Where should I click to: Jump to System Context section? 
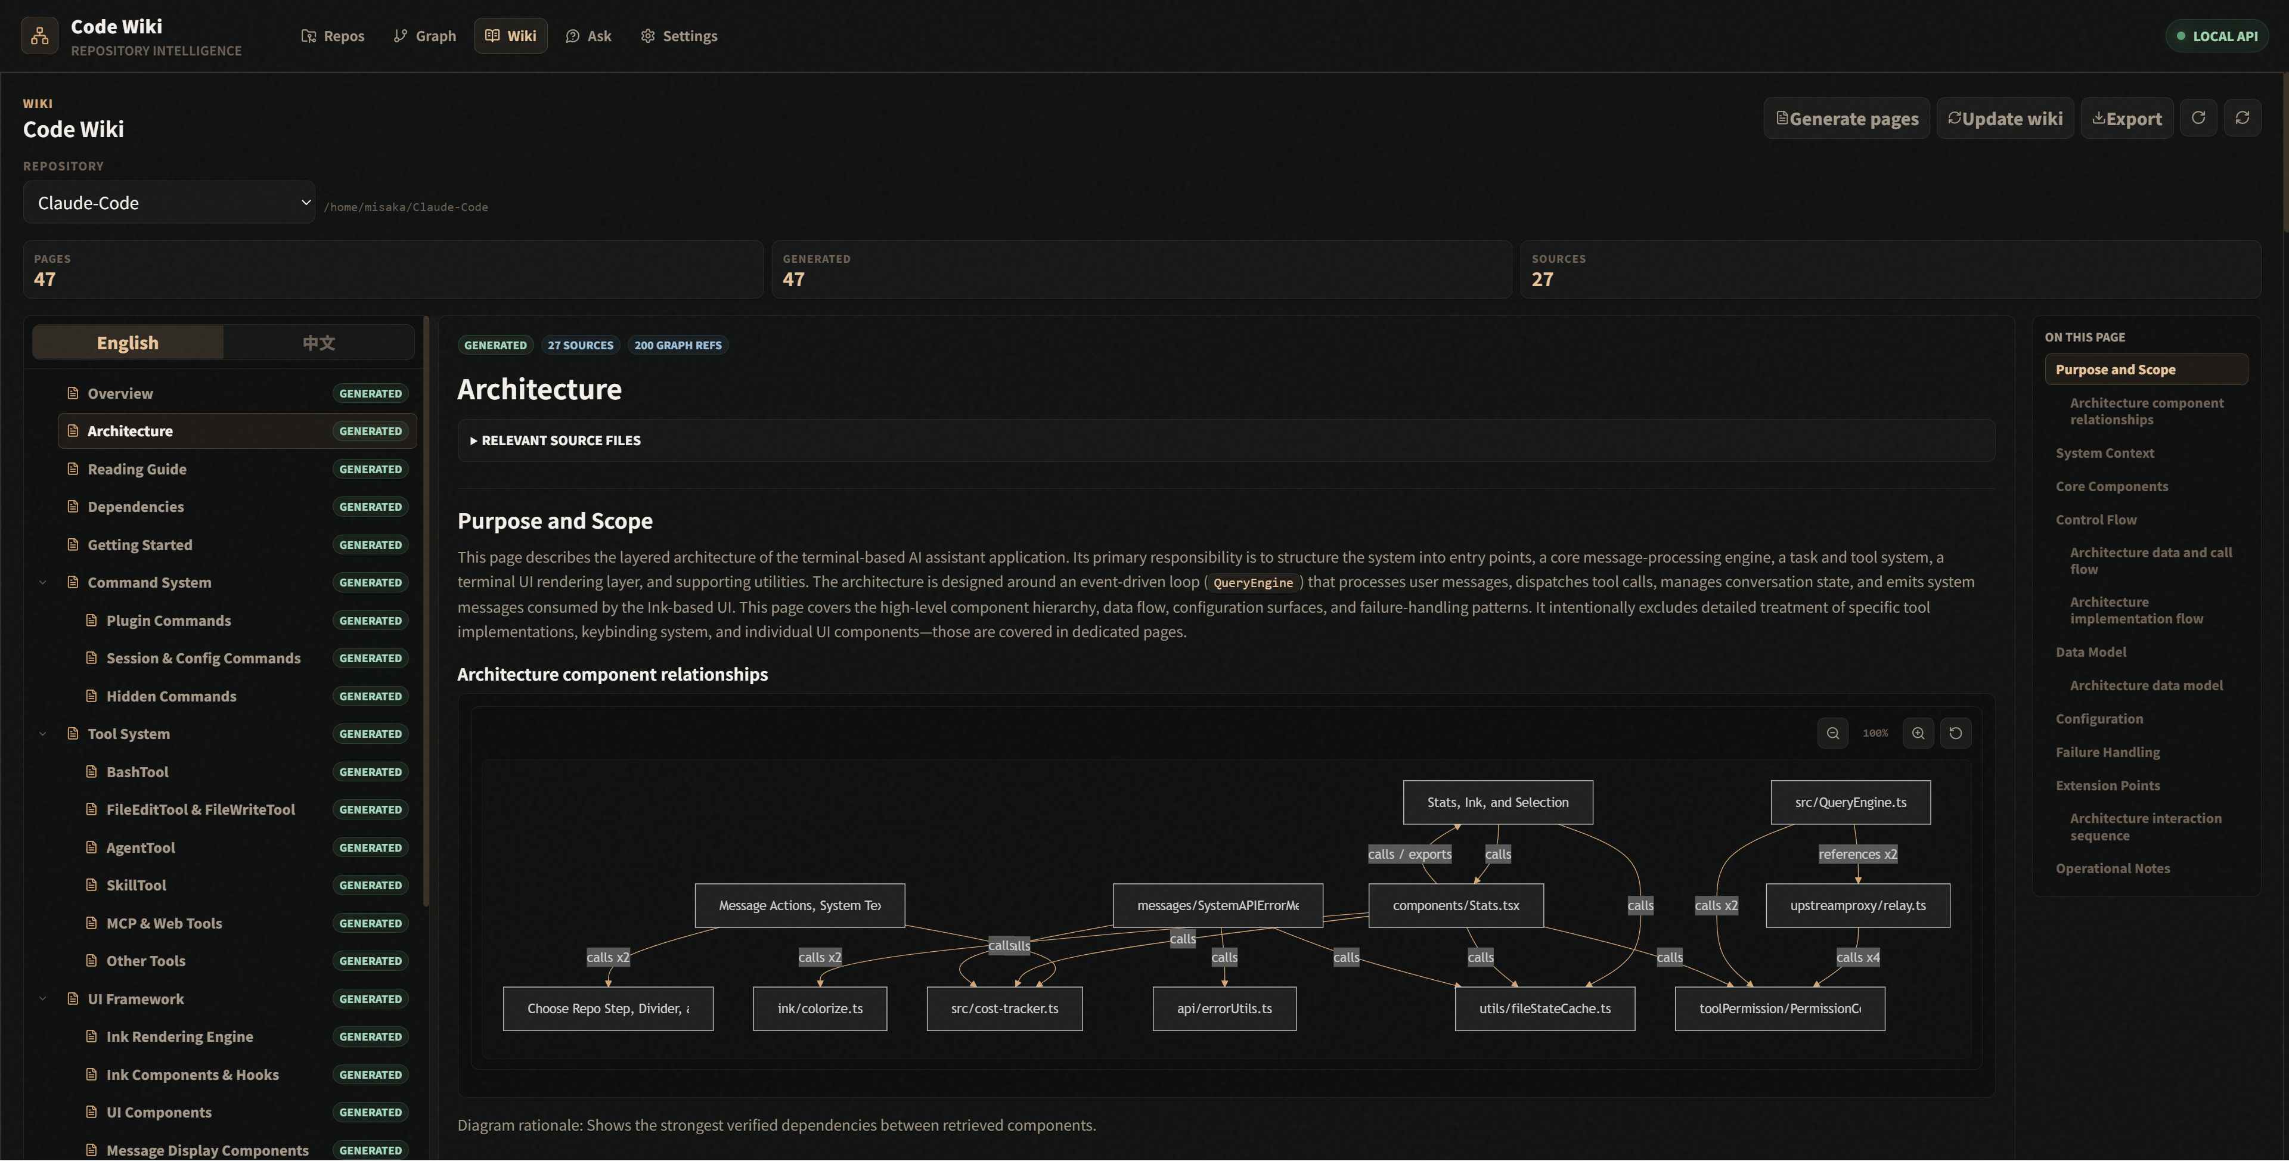(2104, 453)
